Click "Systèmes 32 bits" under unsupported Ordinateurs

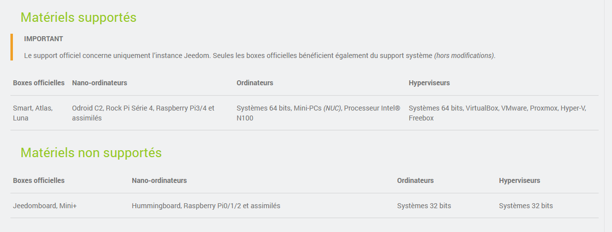click(424, 206)
